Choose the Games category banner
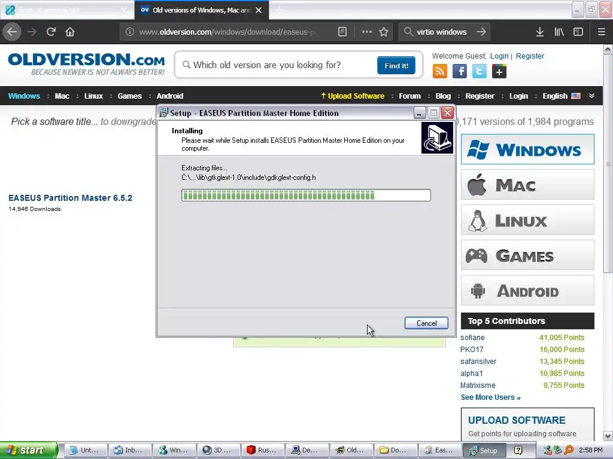Image resolution: width=613 pixels, height=459 pixels. [527, 255]
